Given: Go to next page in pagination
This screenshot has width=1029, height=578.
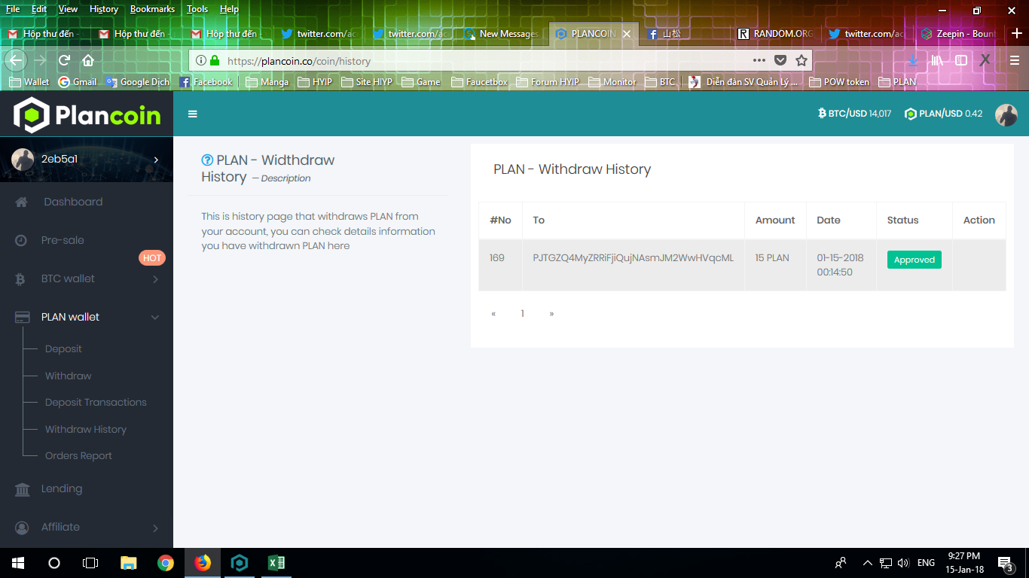Looking at the screenshot, I should tap(551, 313).
